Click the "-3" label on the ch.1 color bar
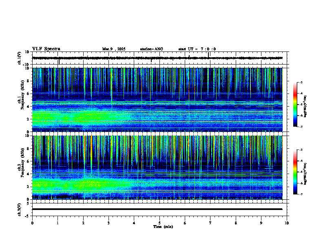The image size is (323, 250). pos(301,82)
